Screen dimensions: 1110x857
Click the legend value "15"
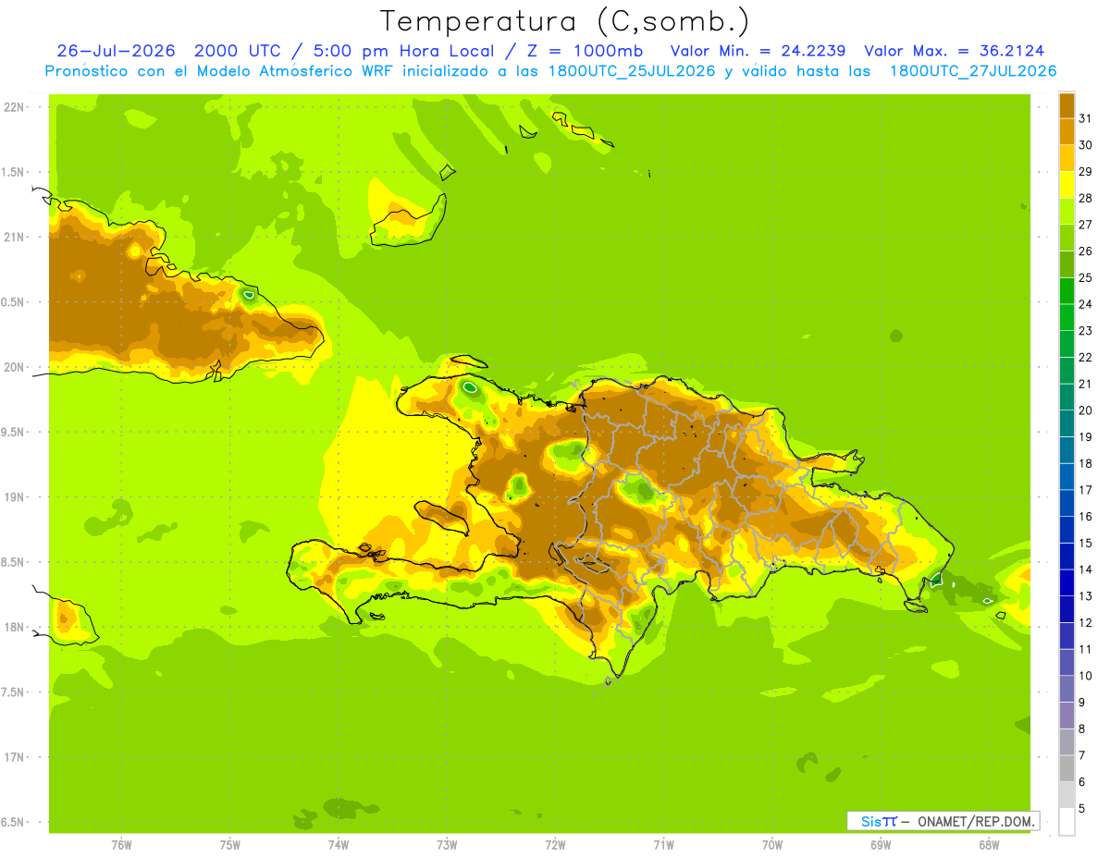(x=1085, y=544)
